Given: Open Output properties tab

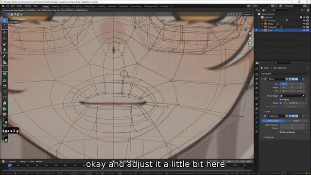Looking at the screenshot, I should [257, 79].
